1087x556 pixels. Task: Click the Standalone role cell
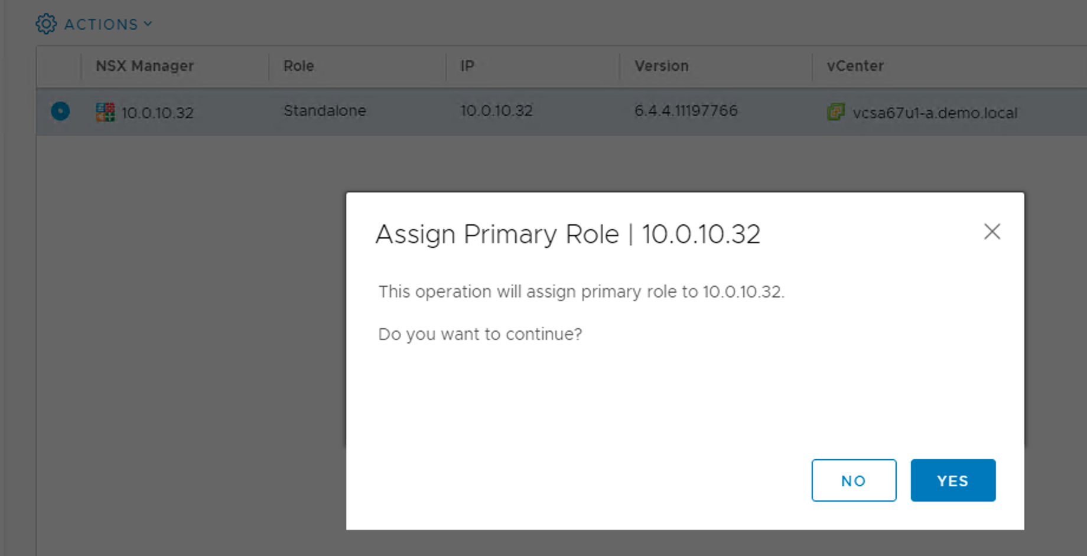(324, 111)
